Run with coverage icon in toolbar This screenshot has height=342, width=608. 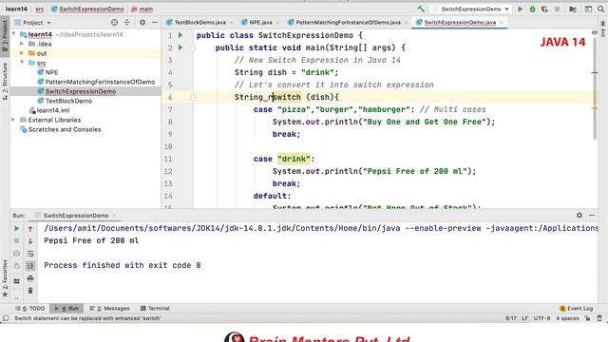pos(544,9)
